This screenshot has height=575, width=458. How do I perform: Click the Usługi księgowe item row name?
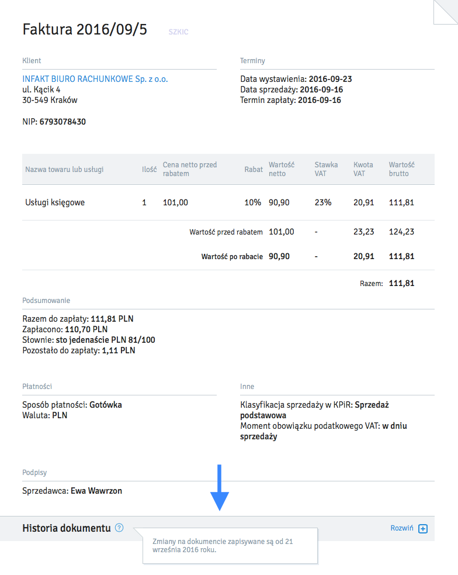[x=55, y=202]
